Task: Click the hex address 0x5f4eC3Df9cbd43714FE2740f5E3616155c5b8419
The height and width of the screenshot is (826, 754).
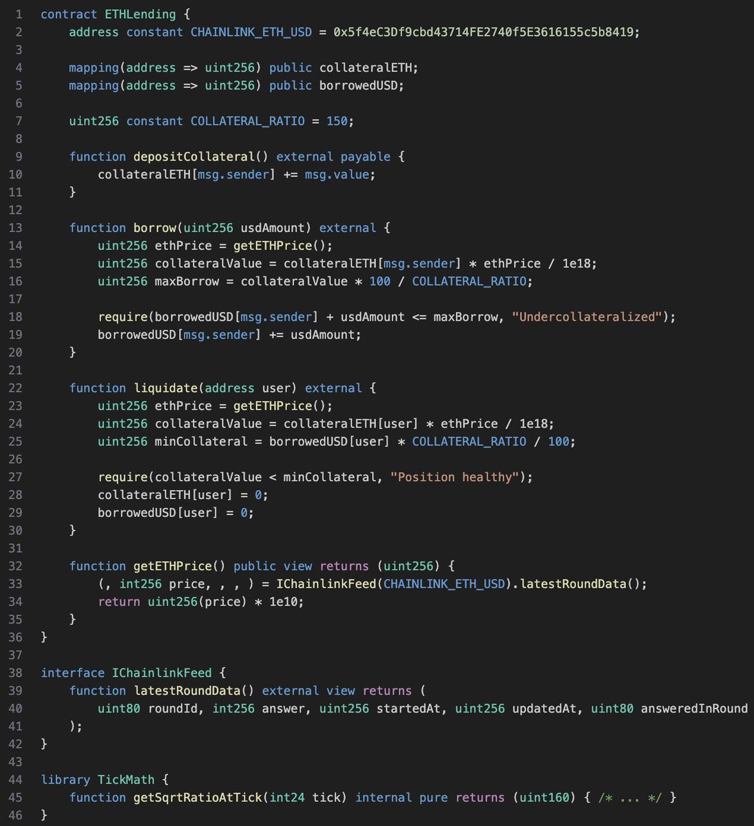Action: click(x=483, y=32)
